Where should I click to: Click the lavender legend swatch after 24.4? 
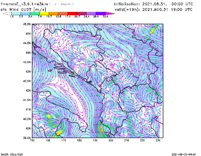91,13
